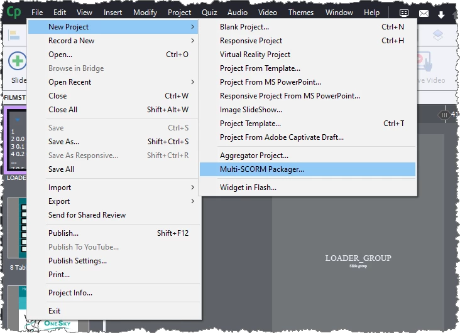
Task: Select Project Template...
Action: [x=307, y=123]
